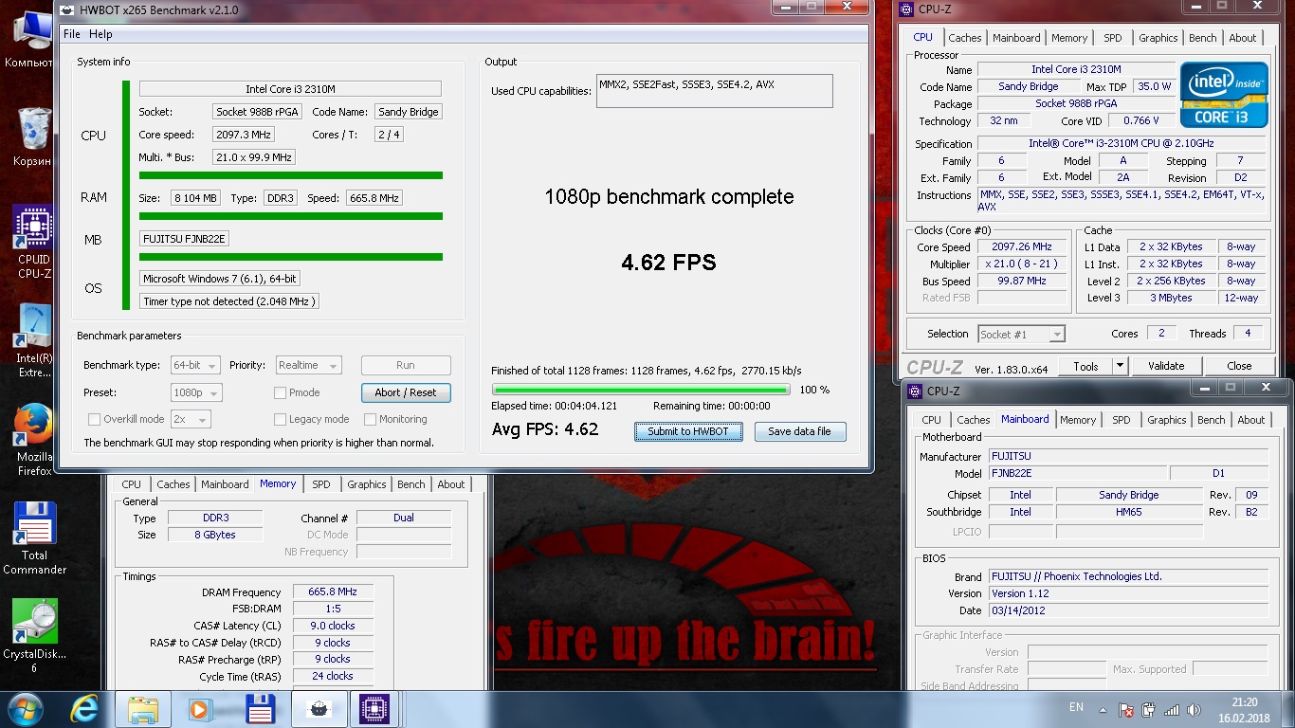Image resolution: width=1295 pixels, height=728 pixels.
Task: Click Submit to HWBOT button
Action: point(688,431)
